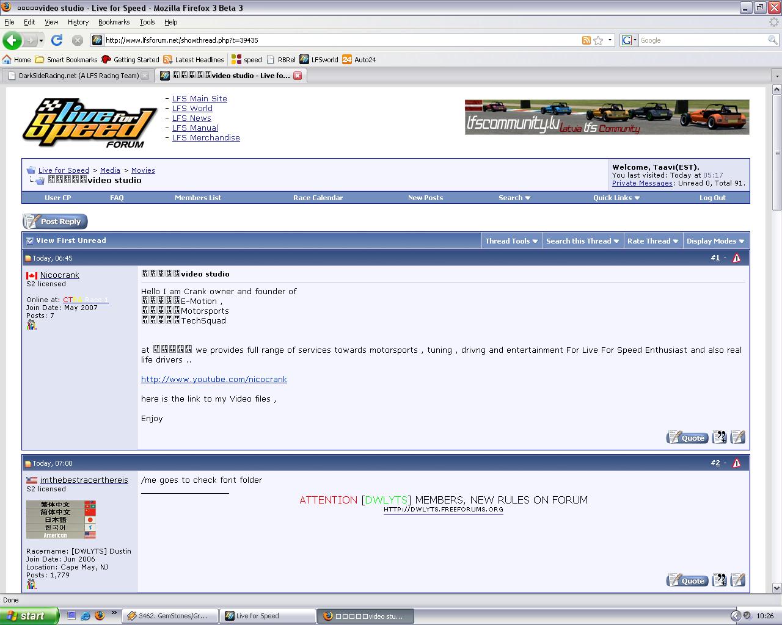Open the 'speed' bookmark
Screen dimensions: 782x625
(246, 60)
